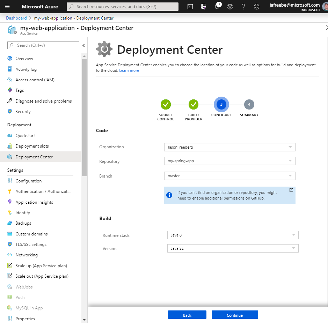The width and height of the screenshot is (328, 323).
Task: Select Configuration in the Settings menu
Action: click(x=29, y=181)
